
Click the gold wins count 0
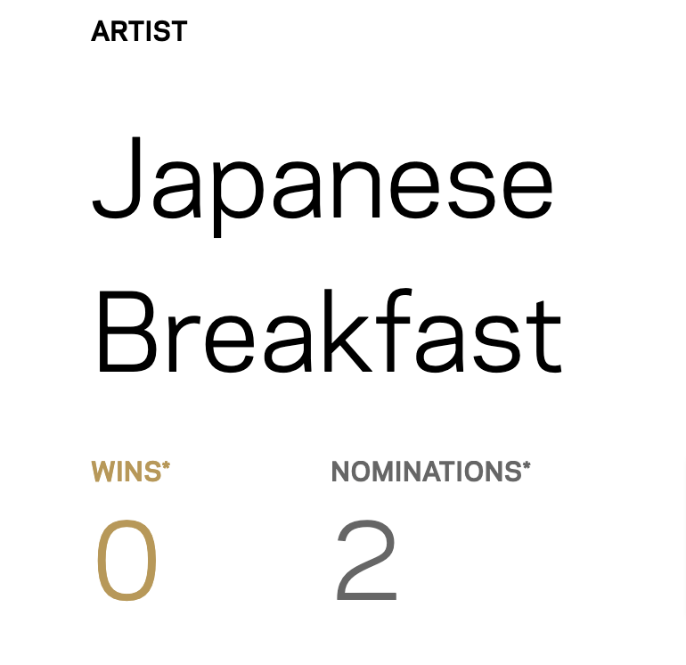(x=127, y=562)
